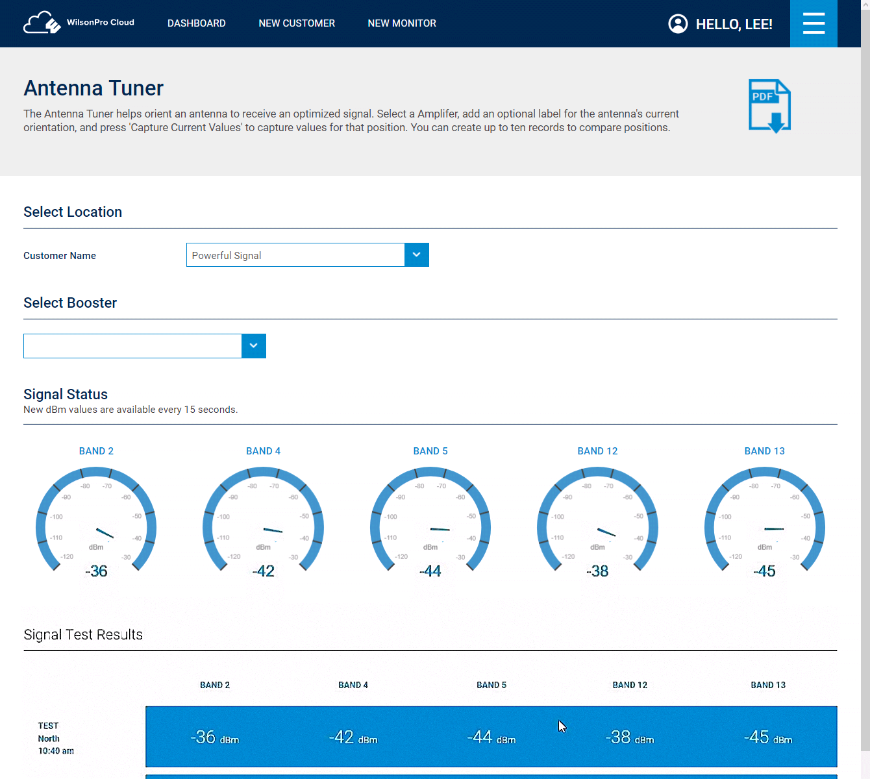
Task: Open the hamburger menu
Action: tap(813, 23)
